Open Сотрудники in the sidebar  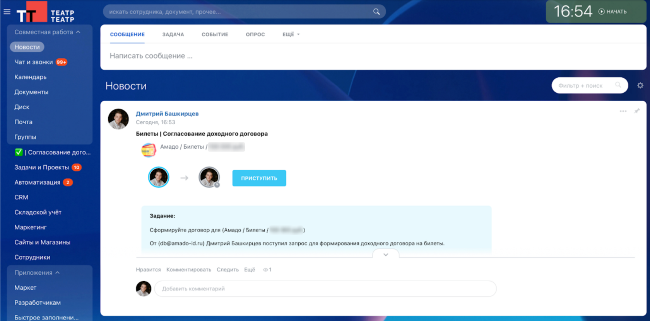[32, 257]
